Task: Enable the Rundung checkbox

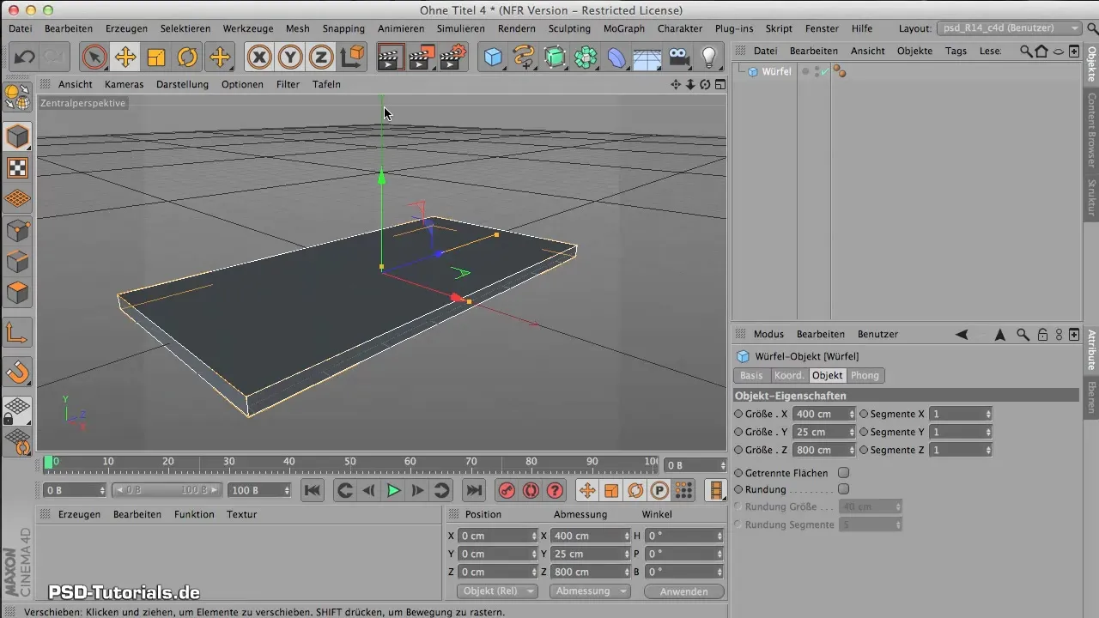Action: 843,489
